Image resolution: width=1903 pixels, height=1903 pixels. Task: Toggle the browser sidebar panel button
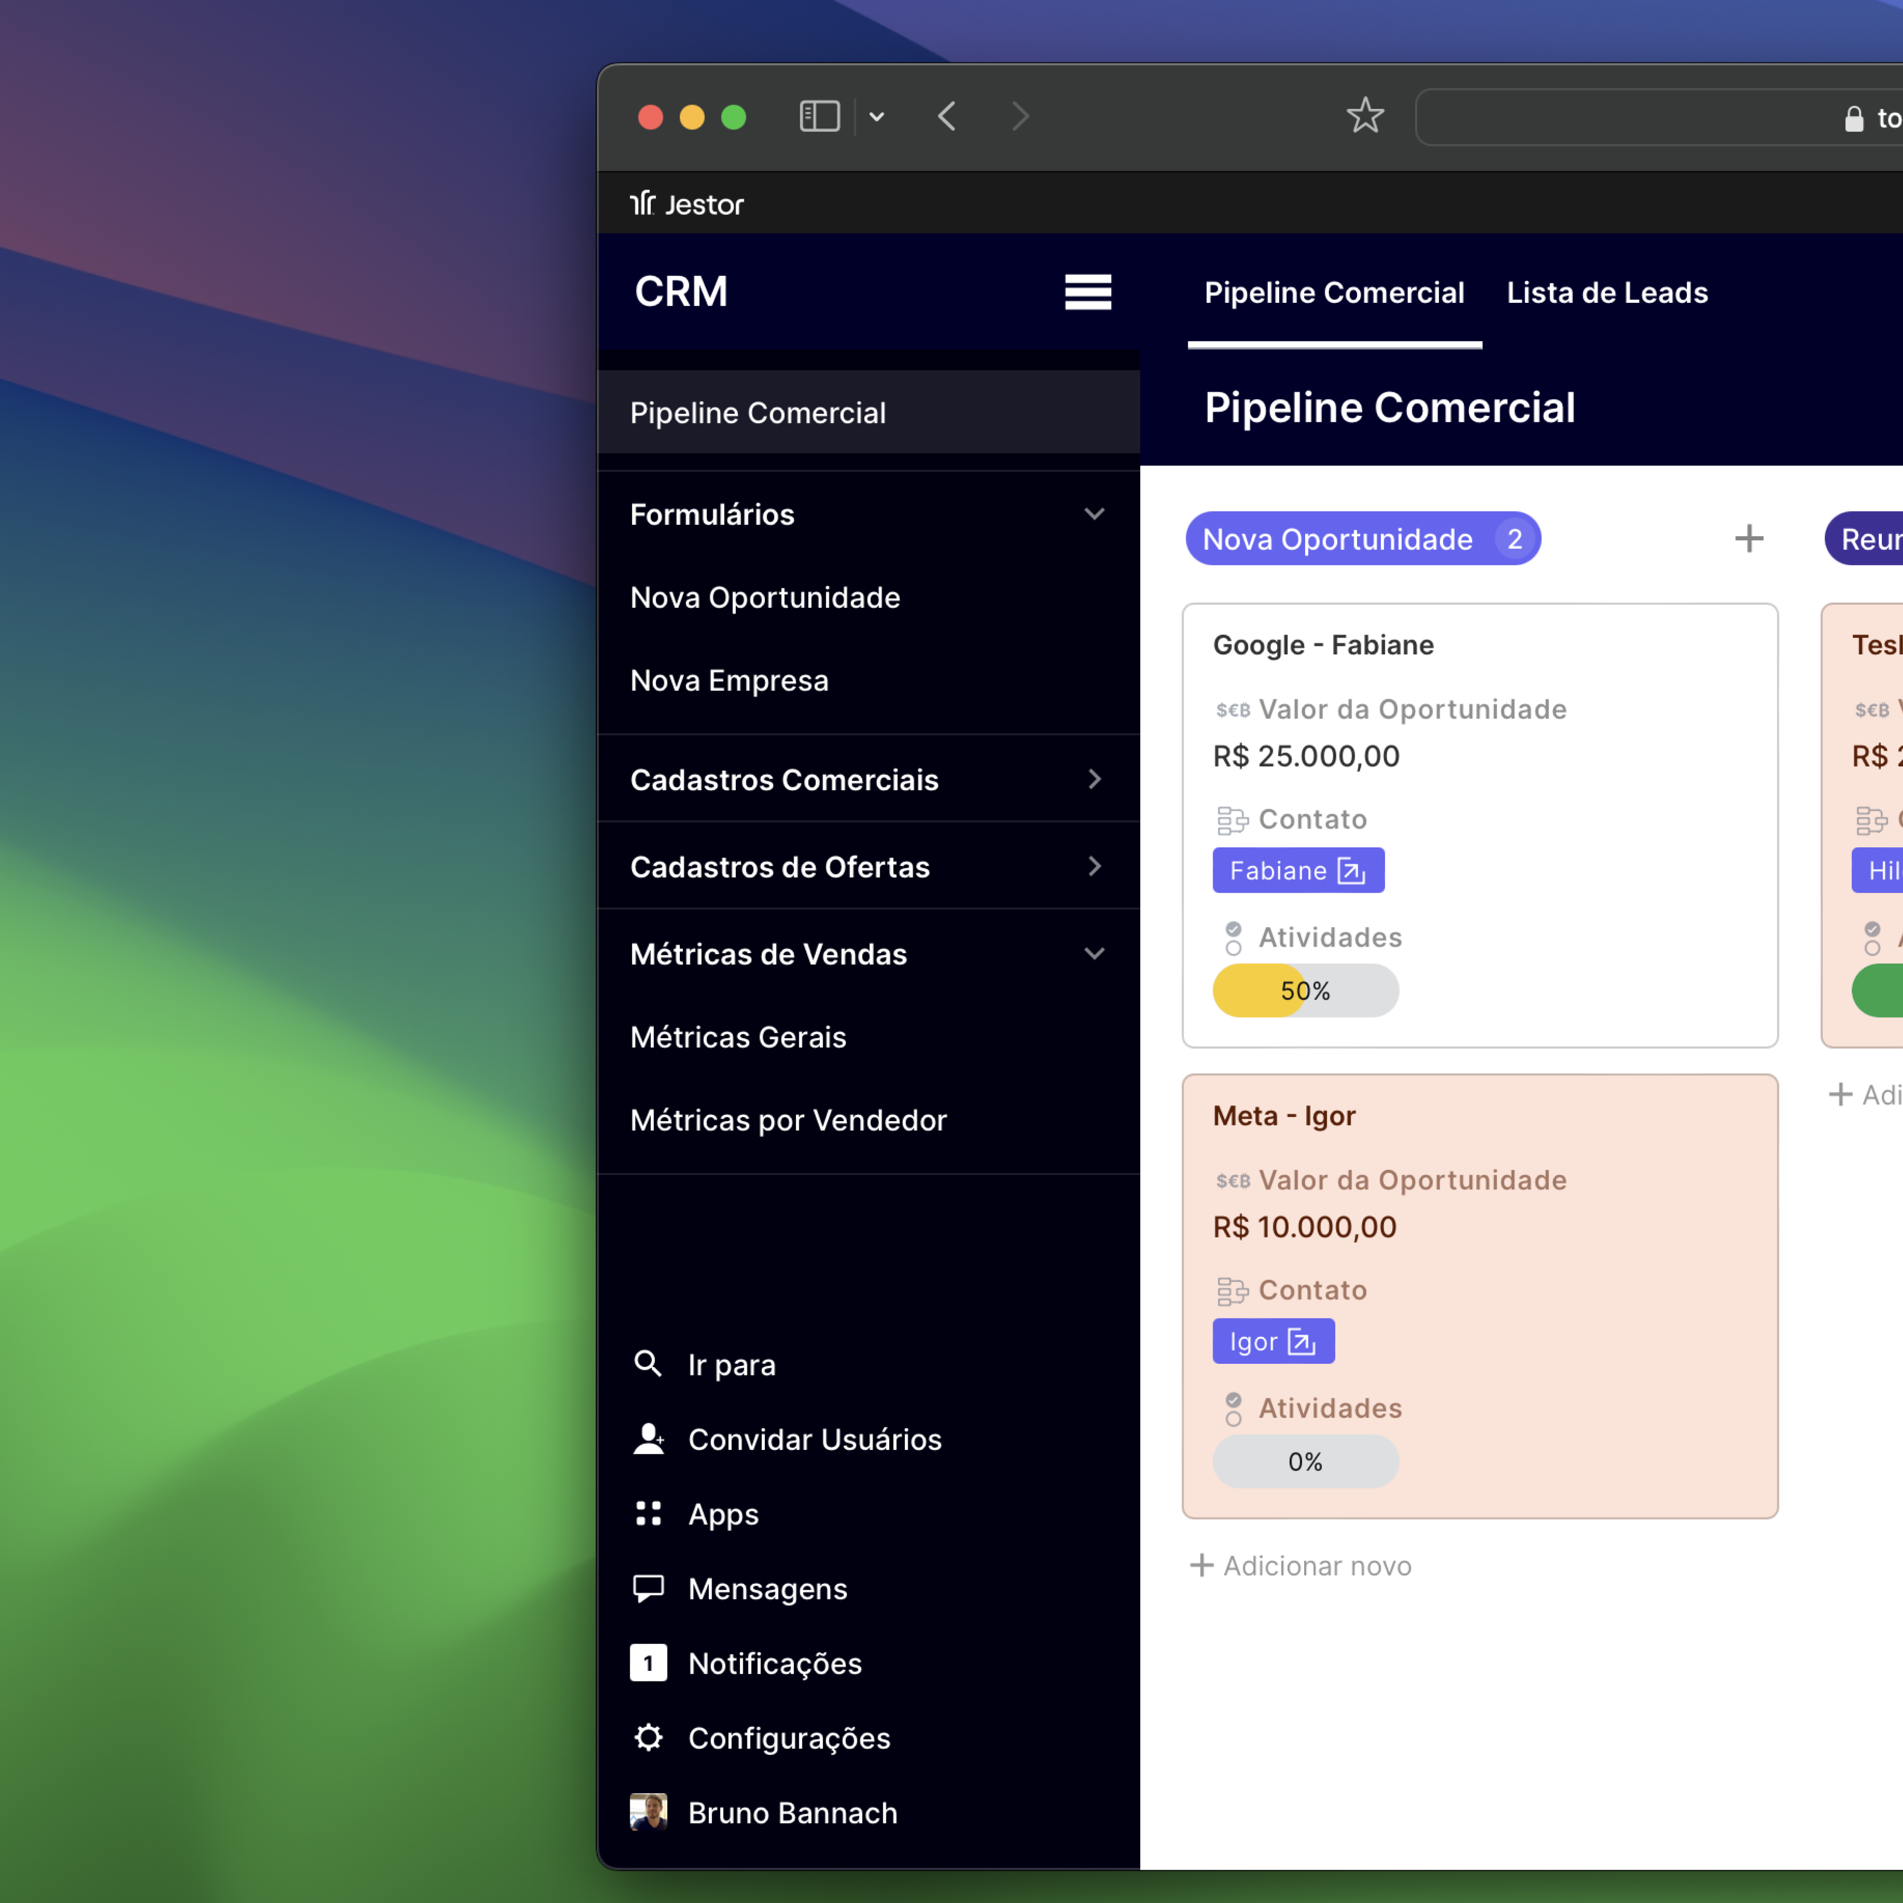pyautogui.click(x=818, y=116)
